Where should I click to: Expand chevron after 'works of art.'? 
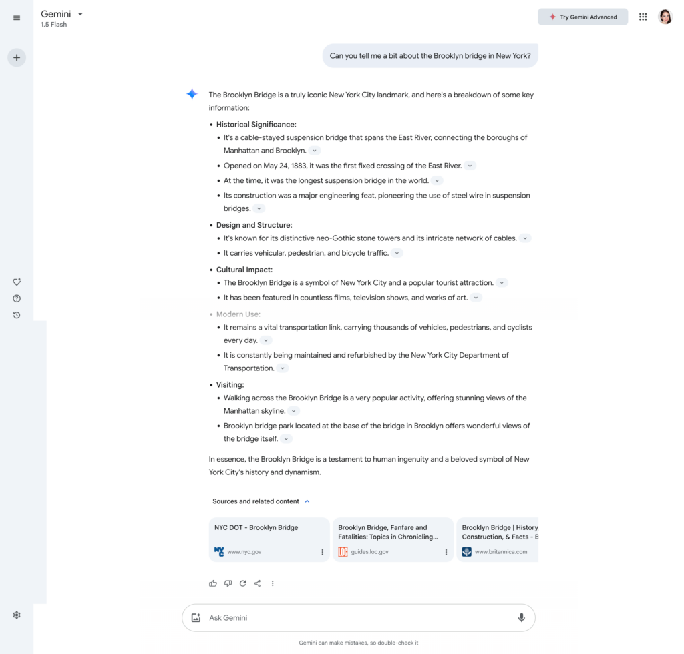pyautogui.click(x=476, y=298)
